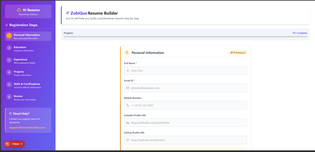Click the Powered by ZobiQue text
Image resolution: width=315 pixels, height=152 pixels.
pyautogui.click(x=28, y=14)
